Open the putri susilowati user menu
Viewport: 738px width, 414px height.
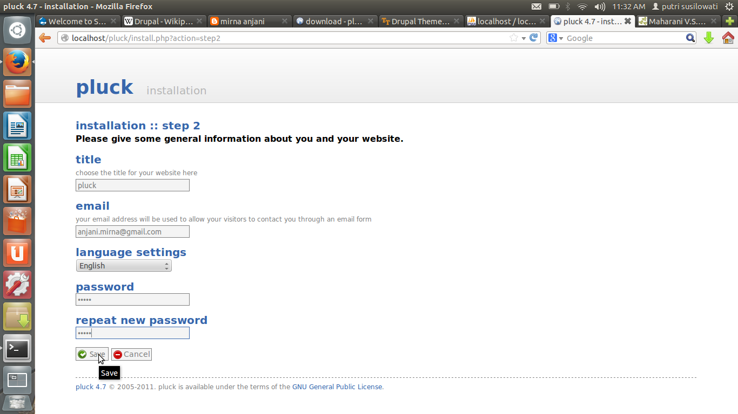click(685, 6)
